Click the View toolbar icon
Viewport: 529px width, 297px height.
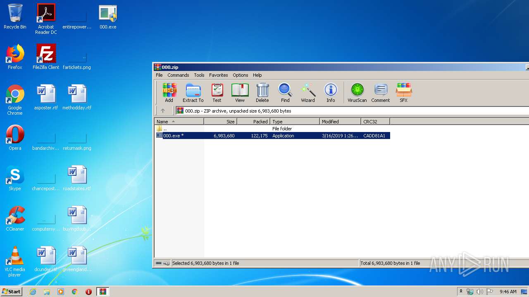[240, 93]
